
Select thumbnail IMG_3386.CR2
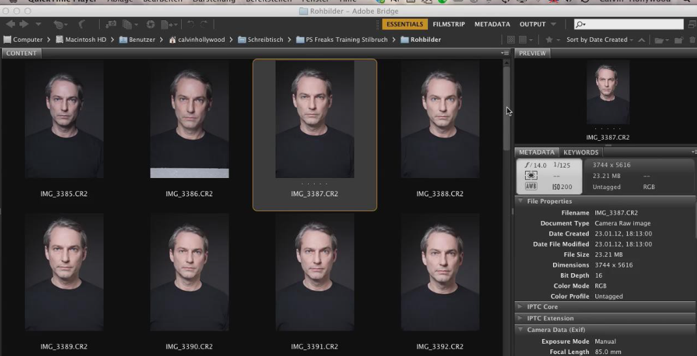(190, 119)
